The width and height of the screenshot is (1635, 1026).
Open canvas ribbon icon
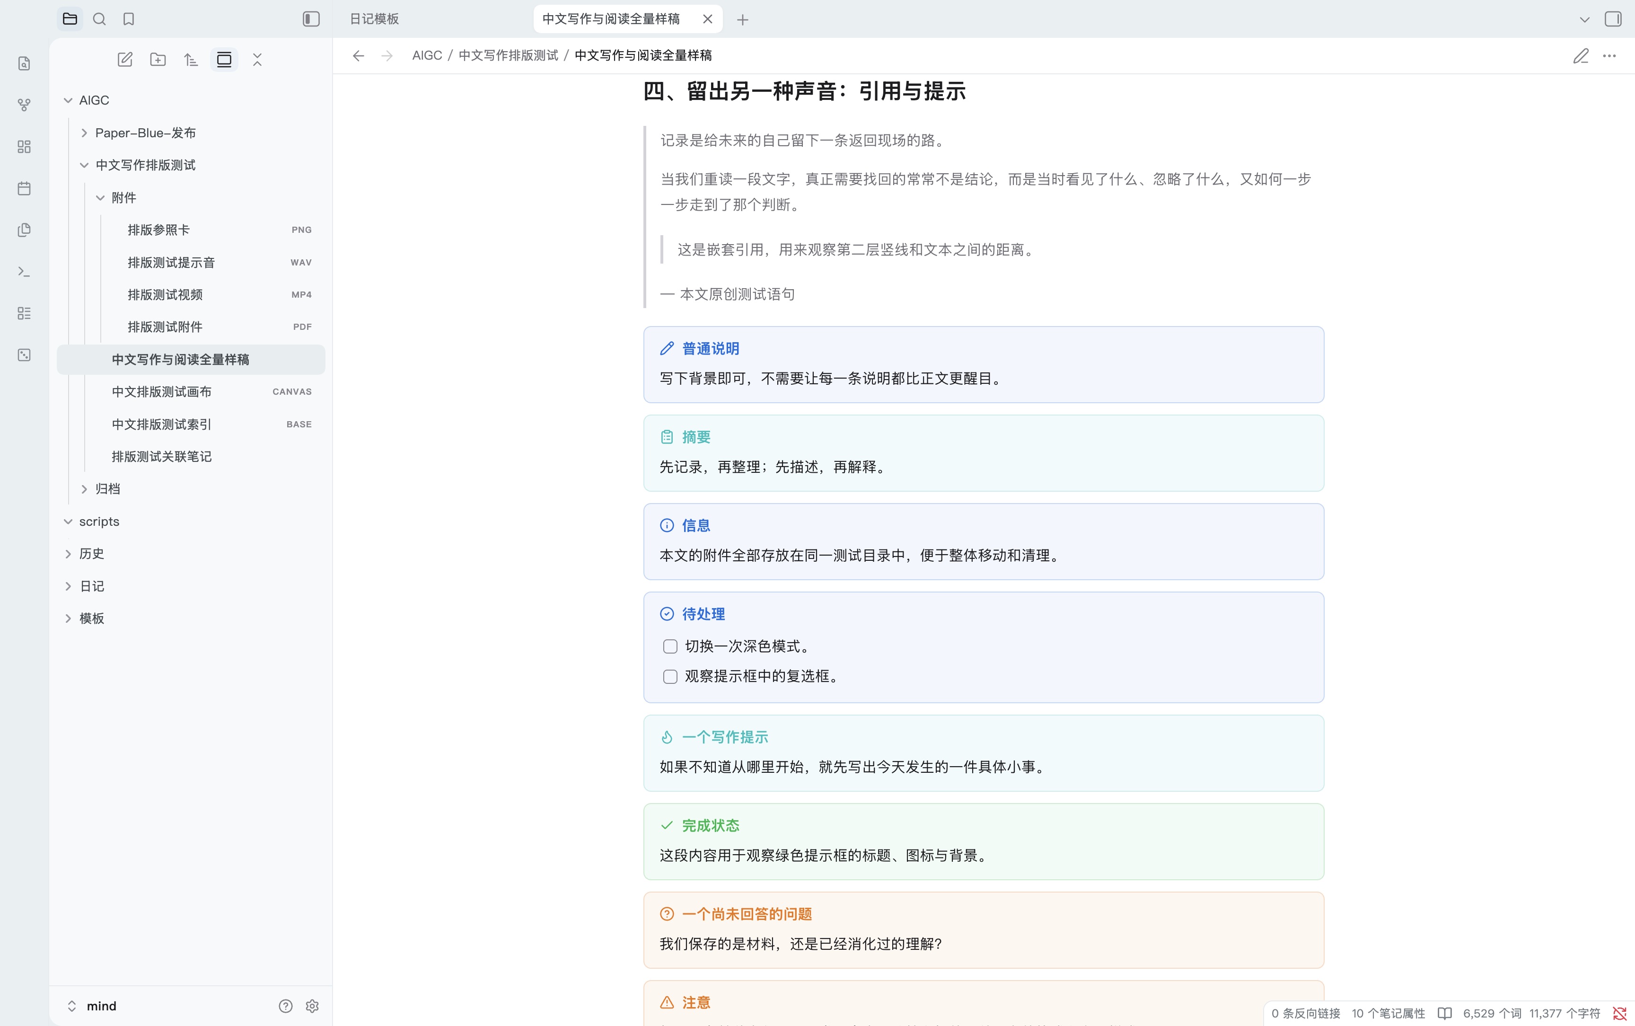pyautogui.click(x=25, y=147)
